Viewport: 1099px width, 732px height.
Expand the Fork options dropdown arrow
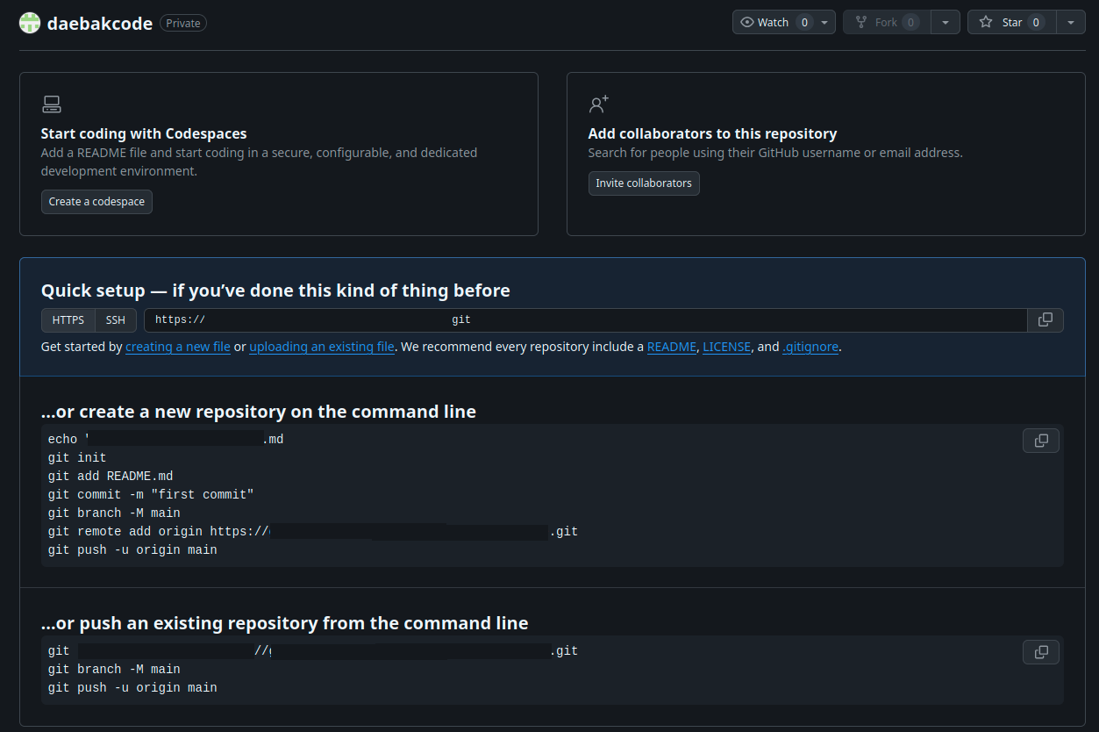945,23
